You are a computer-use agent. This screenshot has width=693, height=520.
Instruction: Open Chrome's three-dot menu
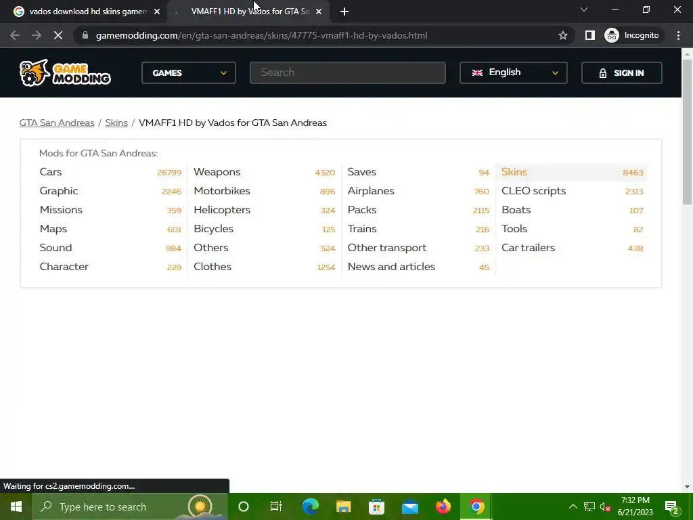[x=678, y=35]
